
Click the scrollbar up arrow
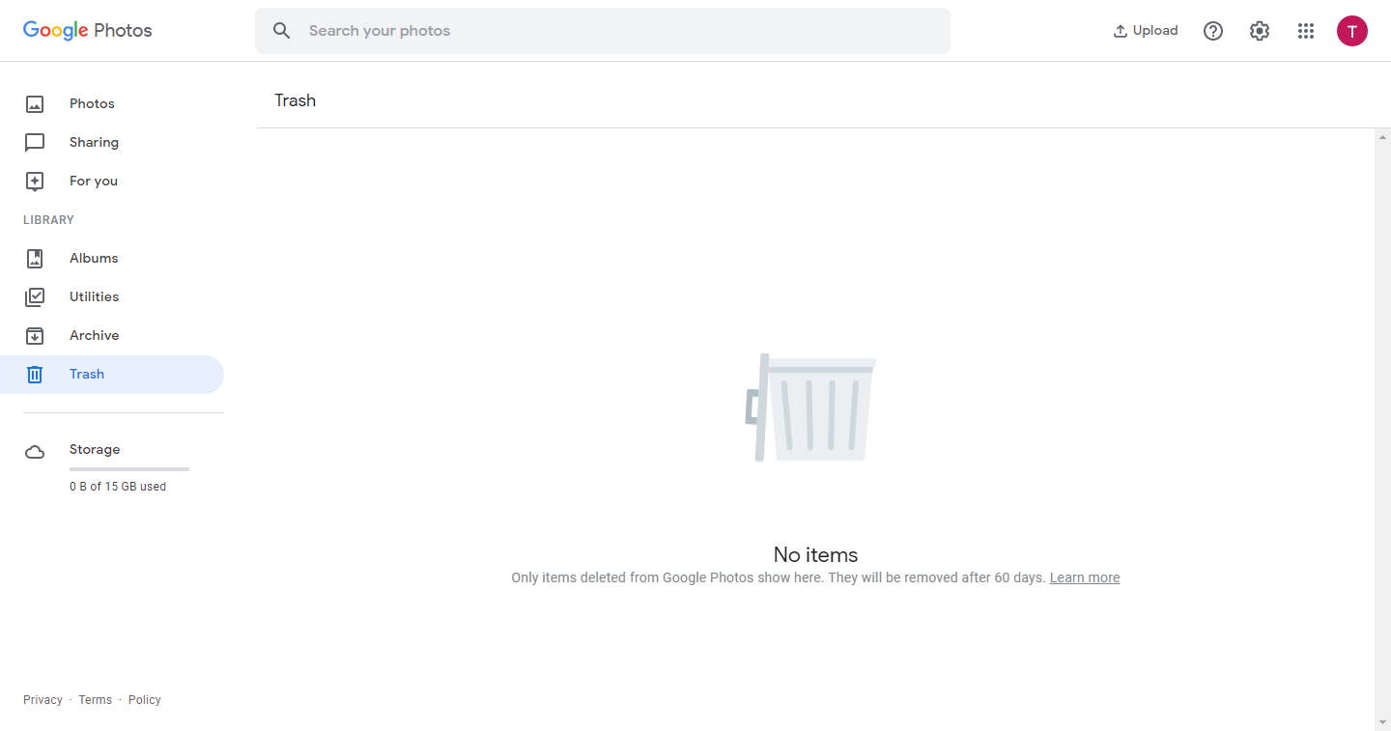point(1382,138)
